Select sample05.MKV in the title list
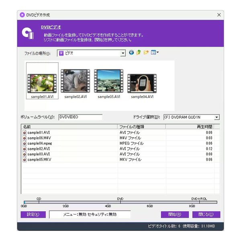 pos(39,160)
